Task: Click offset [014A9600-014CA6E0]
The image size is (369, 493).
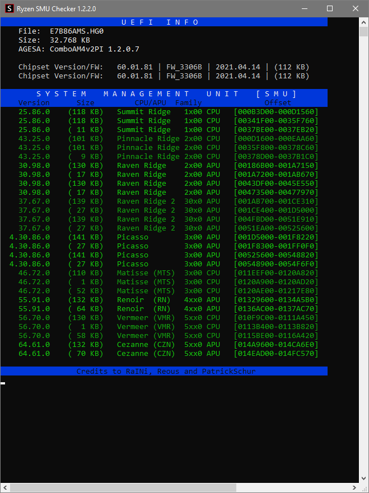Action: coord(276,345)
